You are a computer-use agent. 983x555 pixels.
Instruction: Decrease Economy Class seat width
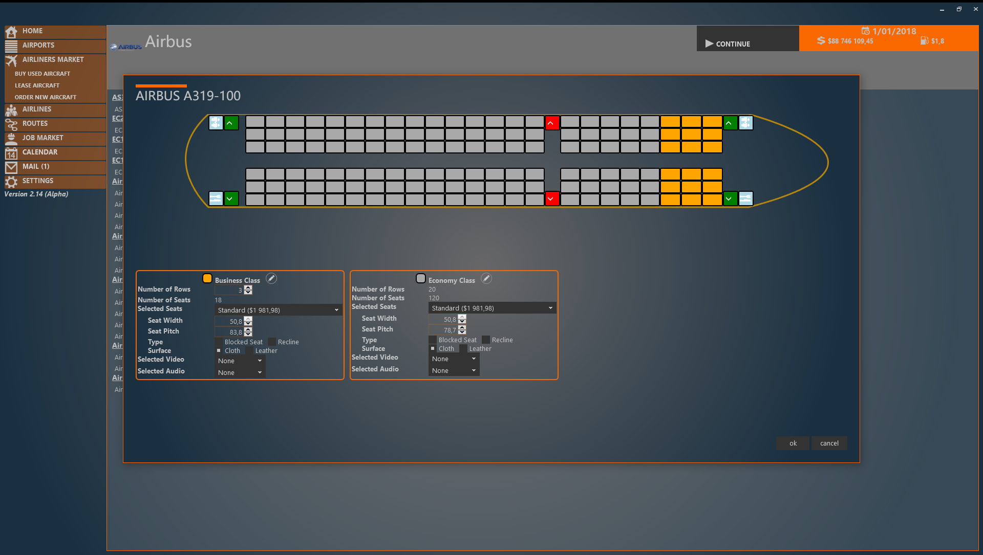tap(462, 321)
